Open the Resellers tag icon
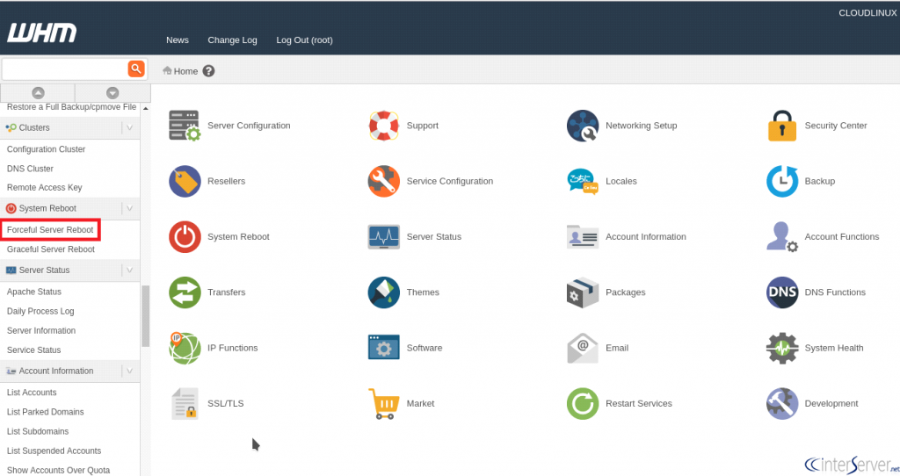The image size is (900, 476). [x=185, y=181]
